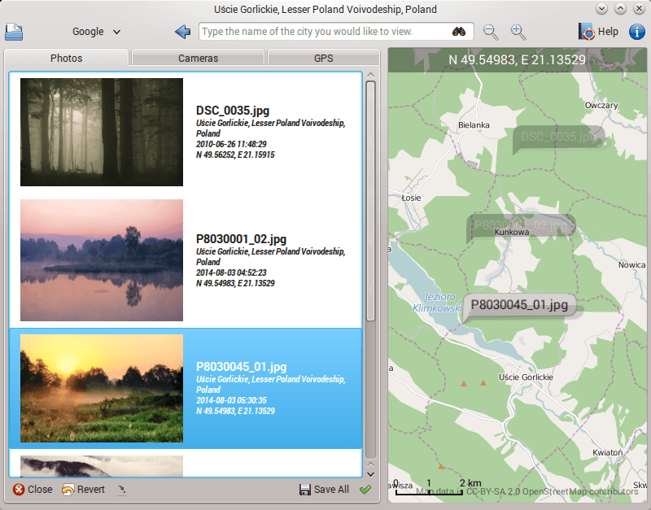The width and height of the screenshot is (651, 510).
Task: Click the DSC_0035.jpg marker bubble on the map
Action: pos(558,137)
